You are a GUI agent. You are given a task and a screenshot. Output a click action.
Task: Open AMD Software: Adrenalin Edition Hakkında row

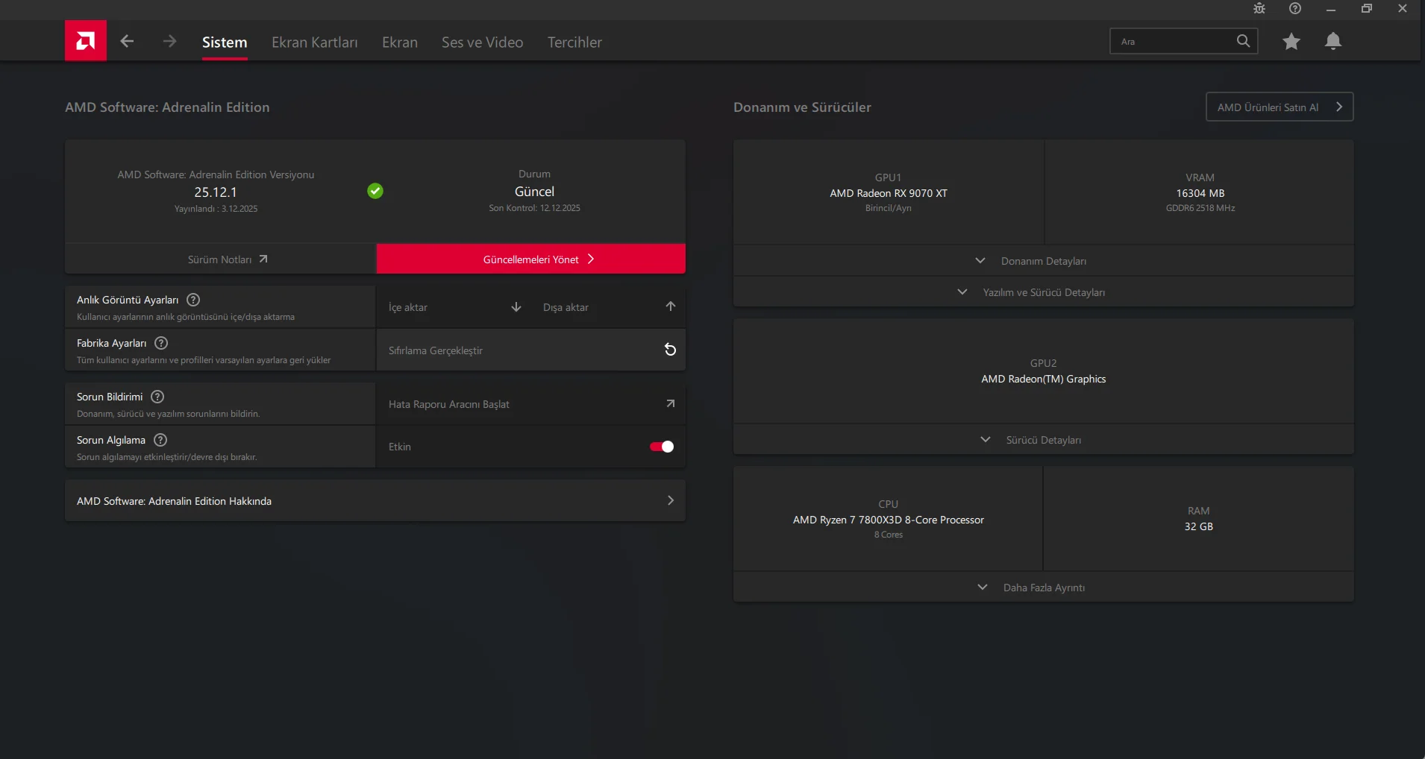[375, 501]
